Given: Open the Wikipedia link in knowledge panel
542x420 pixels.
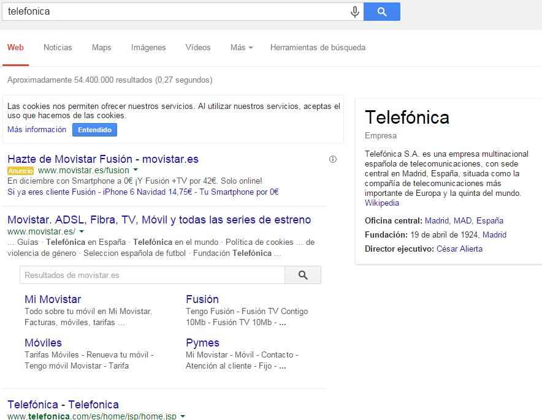Looking at the screenshot, I should tap(382, 203).
